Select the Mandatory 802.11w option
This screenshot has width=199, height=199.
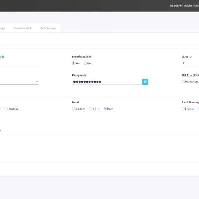tap(183, 82)
